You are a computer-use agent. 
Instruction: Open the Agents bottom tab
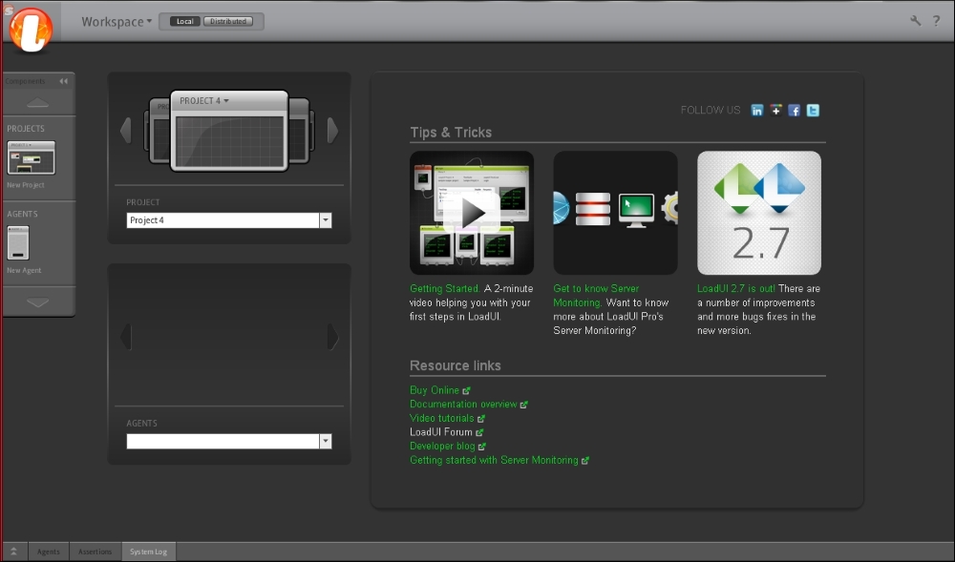(x=49, y=552)
